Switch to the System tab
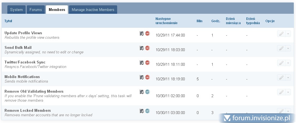 (x=16, y=10)
